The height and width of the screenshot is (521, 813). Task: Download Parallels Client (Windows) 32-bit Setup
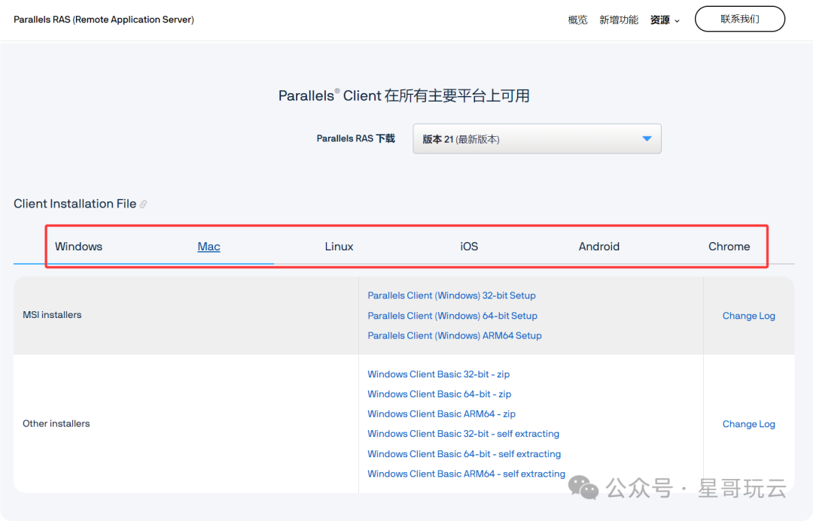(x=452, y=295)
